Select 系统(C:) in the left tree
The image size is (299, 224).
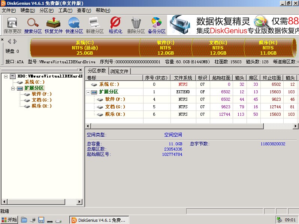click(34, 82)
